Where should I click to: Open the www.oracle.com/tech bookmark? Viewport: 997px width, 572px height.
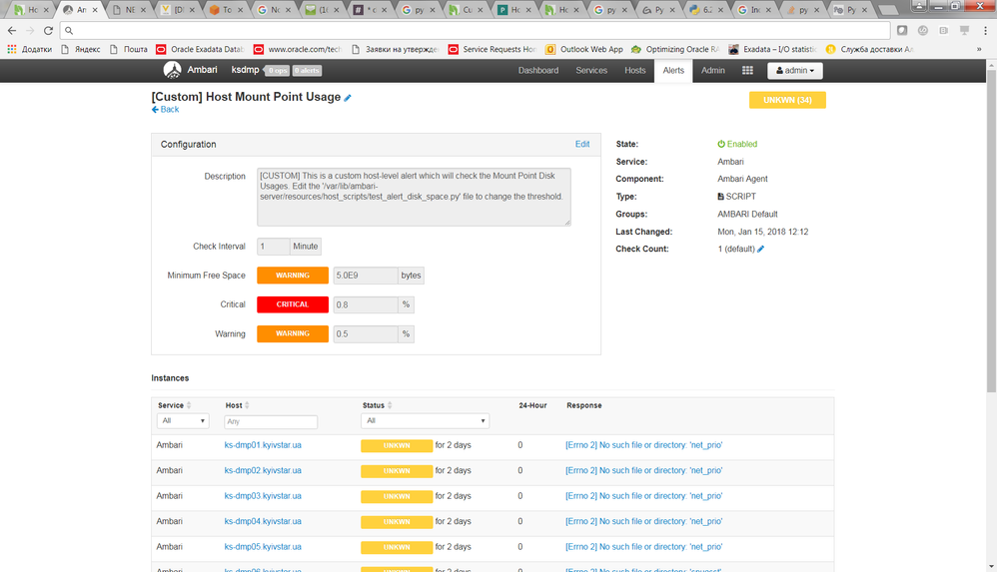point(298,49)
